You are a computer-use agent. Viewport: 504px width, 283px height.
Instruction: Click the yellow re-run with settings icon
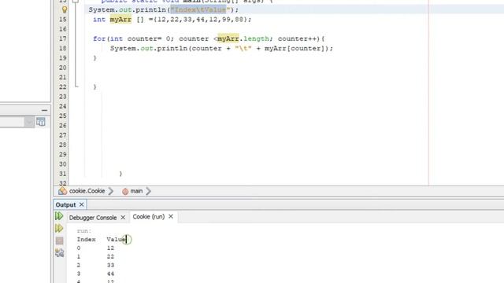click(x=59, y=228)
